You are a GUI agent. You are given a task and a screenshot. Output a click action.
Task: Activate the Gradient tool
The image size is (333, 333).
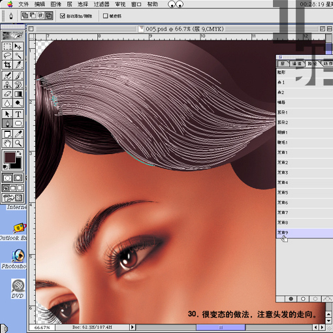click(18, 94)
